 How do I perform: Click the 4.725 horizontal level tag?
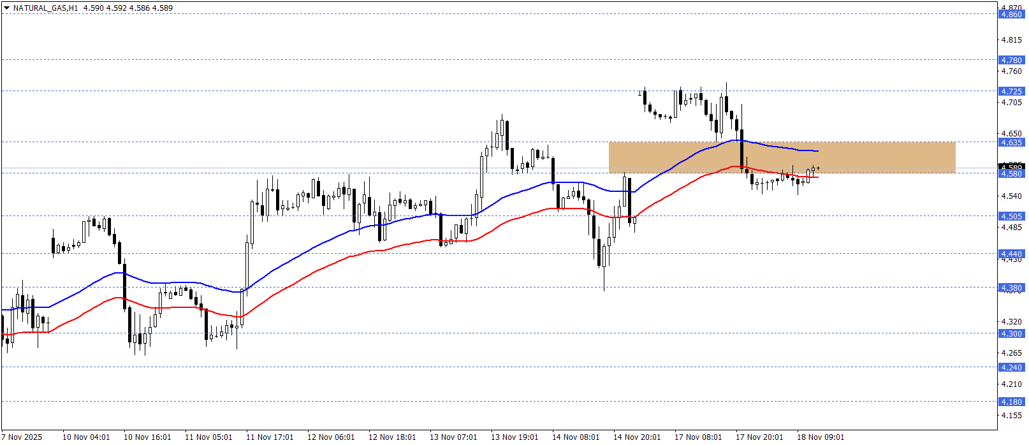point(1011,91)
